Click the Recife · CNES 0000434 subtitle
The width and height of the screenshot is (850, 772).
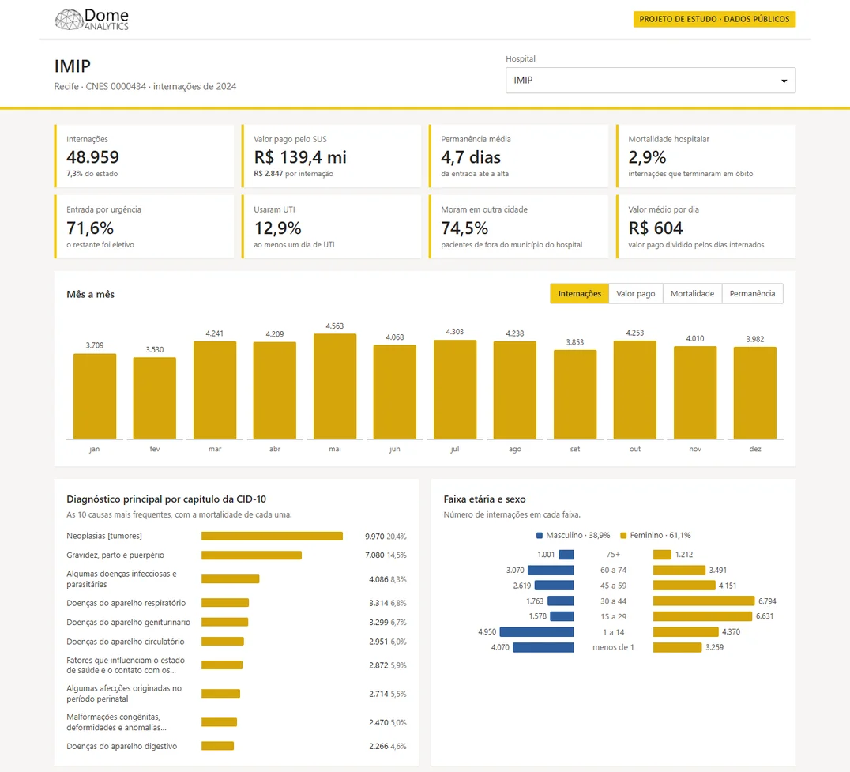point(145,87)
